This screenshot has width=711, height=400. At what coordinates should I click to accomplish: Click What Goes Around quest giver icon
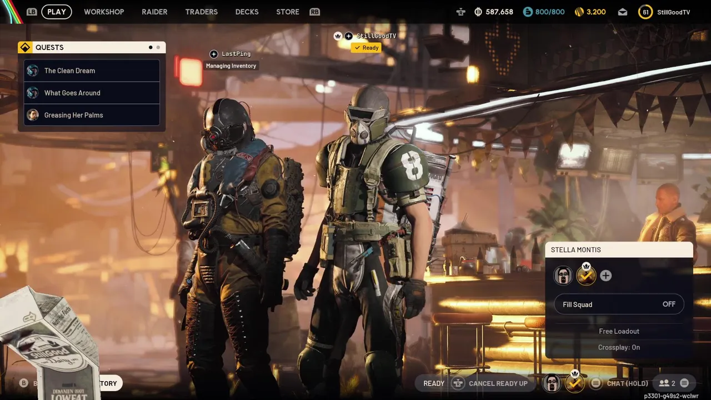point(33,93)
